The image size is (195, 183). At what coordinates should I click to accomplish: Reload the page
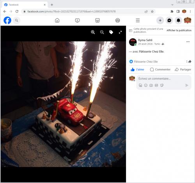pos(17,11)
